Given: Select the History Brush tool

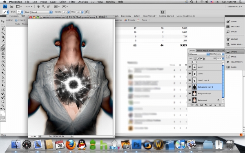Looking at the screenshot, I should (3, 57).
